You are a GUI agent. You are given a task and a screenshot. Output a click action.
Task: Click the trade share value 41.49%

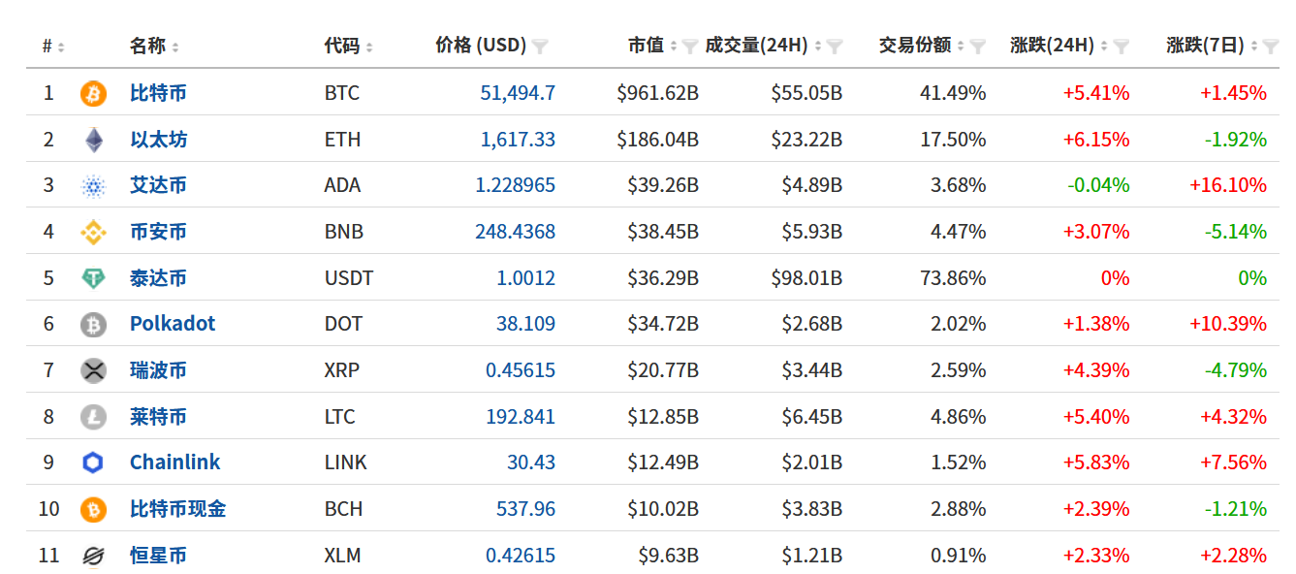(953, 93)
